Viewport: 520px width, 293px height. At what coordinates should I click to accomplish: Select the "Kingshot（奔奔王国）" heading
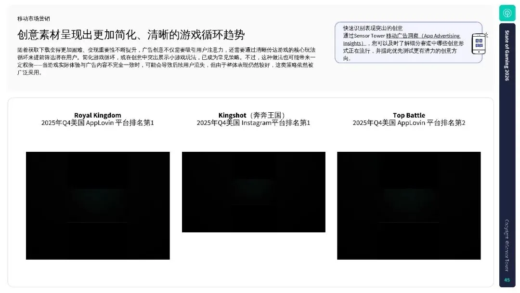coord(251,115)
